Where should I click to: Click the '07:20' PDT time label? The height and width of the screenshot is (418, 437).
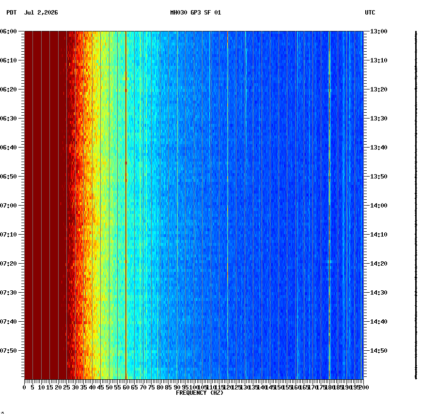8,263
